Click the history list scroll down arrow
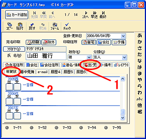The image size is (146, 139). [x=123, y=117]
